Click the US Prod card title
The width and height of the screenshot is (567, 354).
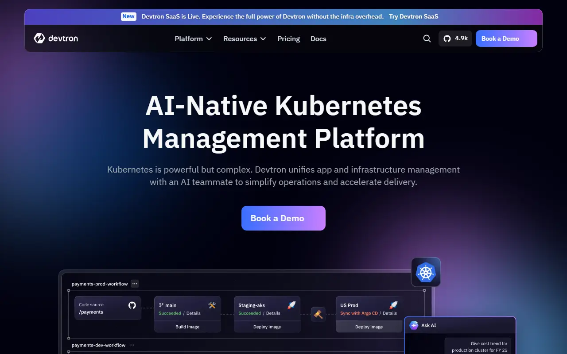click(x=349, y=305)
